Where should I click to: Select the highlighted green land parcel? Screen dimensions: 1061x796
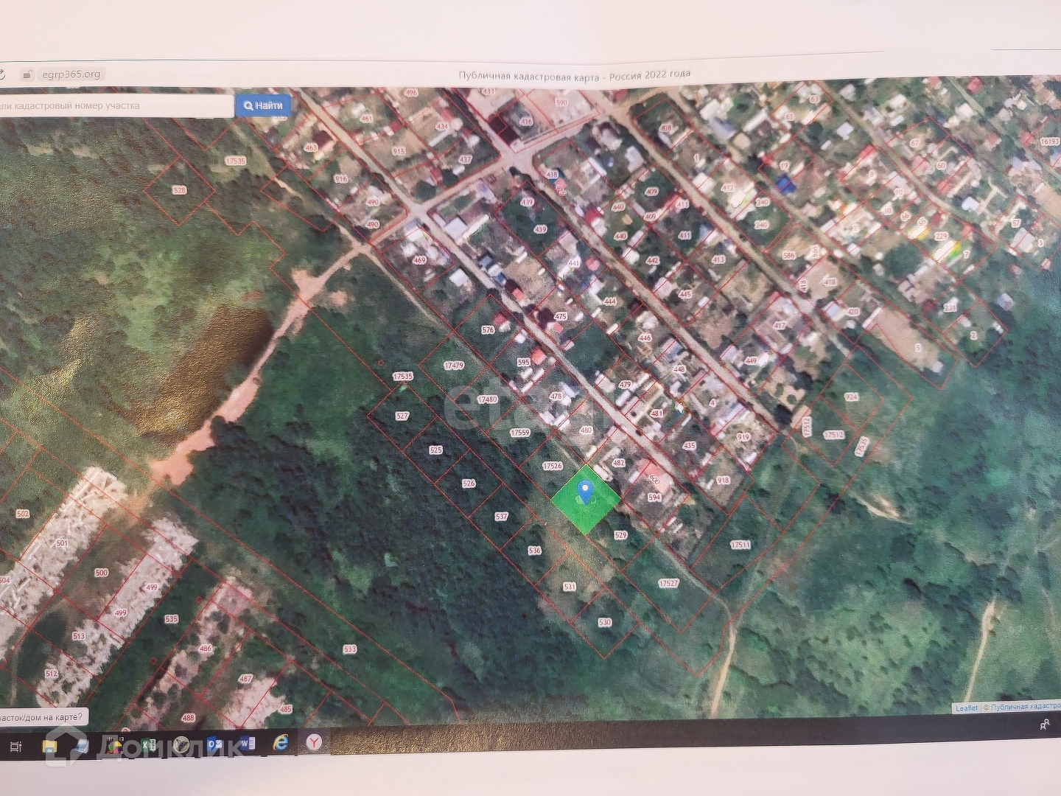pyautogui.click(x=586, y=499)
